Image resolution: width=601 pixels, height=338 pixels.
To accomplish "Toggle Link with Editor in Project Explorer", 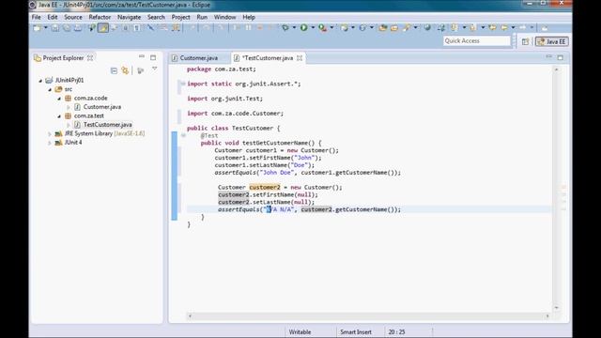I will pos(125,70).
